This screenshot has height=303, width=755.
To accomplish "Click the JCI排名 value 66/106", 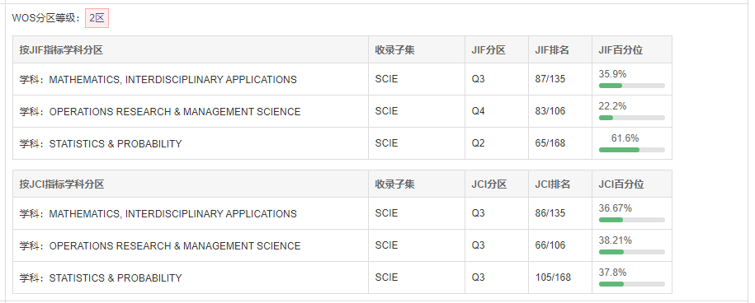I will click(550, 245).
